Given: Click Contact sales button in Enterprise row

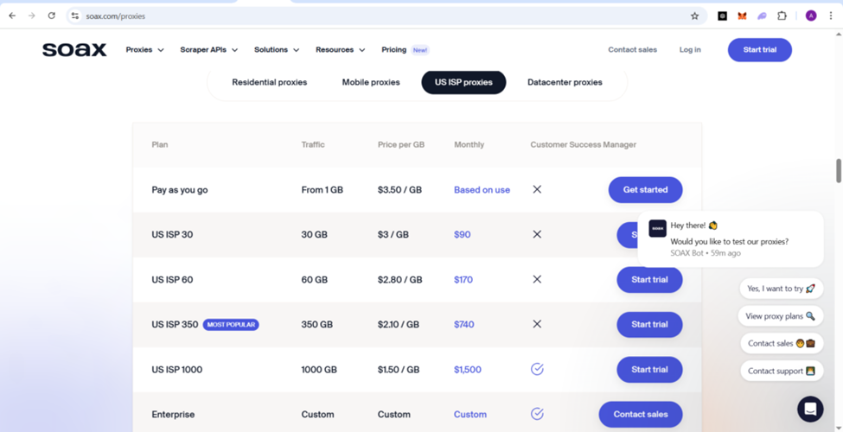Looking at the screenshot, I should [x=640, y=415].
